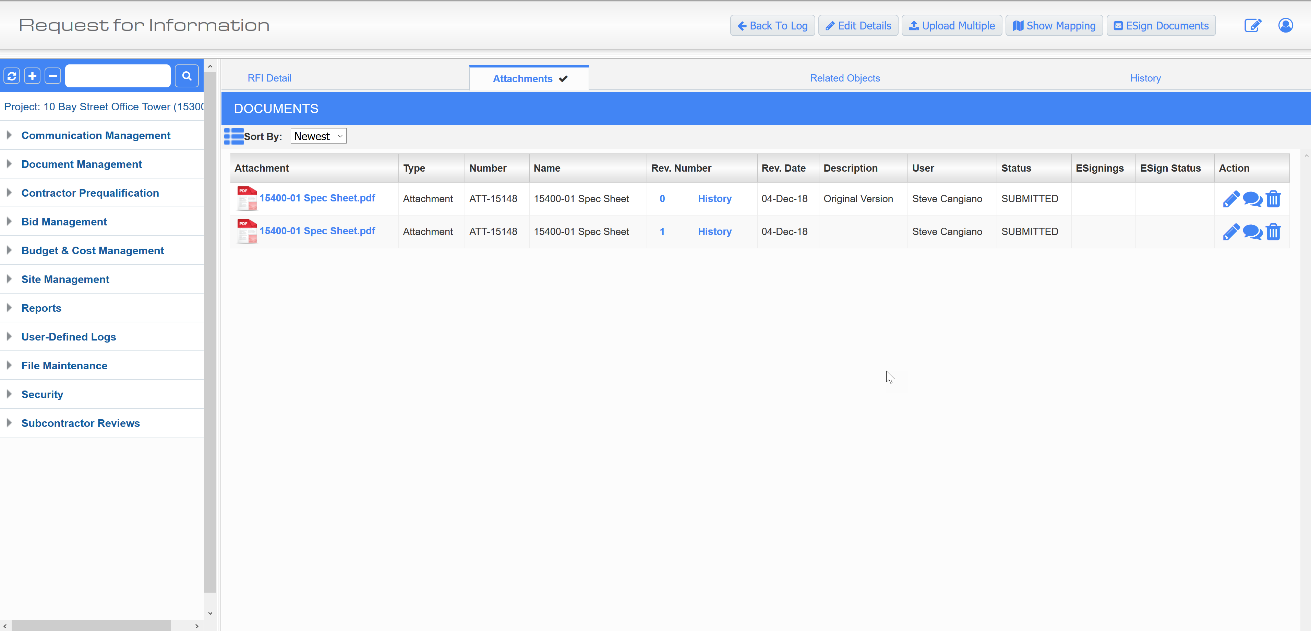Switch to the RFI Detail tab
Viewport: 1311px width, 631px height.
[269, 78]
